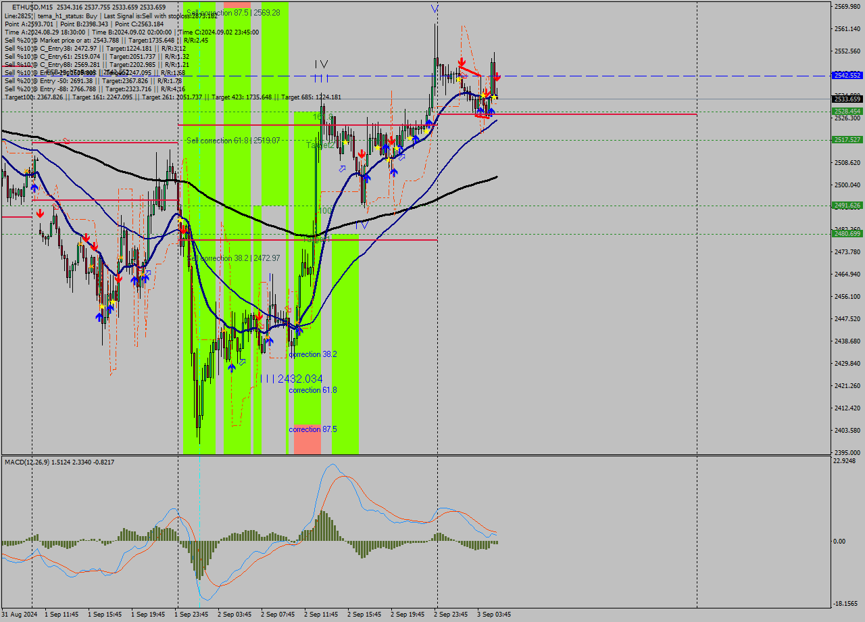
Task: Click the blue wave V label at chart top
Action: pyautogui.click(x=435, y=9)
